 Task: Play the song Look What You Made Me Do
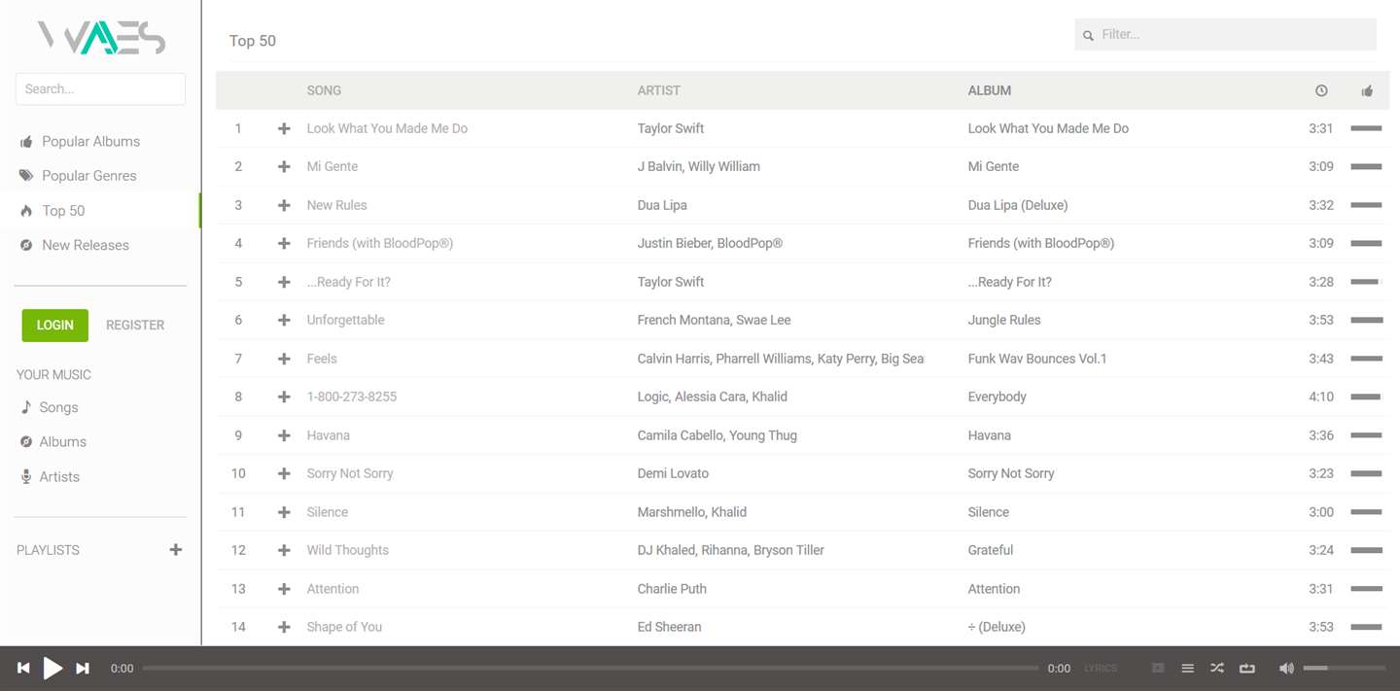click(387, 128)
